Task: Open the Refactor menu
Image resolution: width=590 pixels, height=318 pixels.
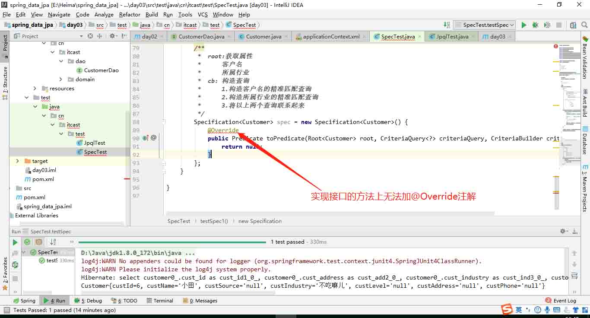Action: click(x=130, y=14)
